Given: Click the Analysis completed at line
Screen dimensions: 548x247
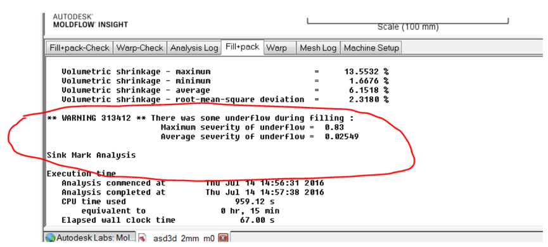Looking at the screenshot, I should tap(193, 192).
